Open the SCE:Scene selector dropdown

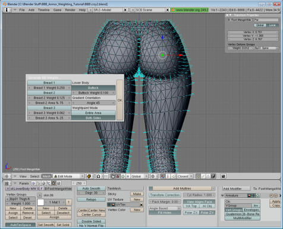pyautogui.click(x=133, y=9)
